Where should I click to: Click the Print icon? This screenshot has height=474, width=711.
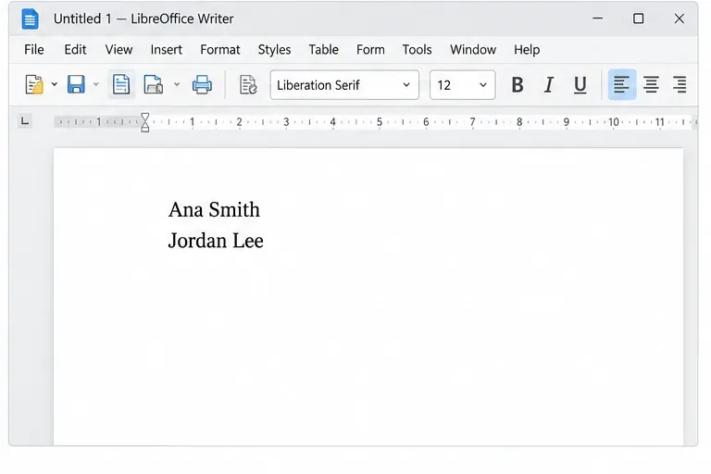coord(202,85)
